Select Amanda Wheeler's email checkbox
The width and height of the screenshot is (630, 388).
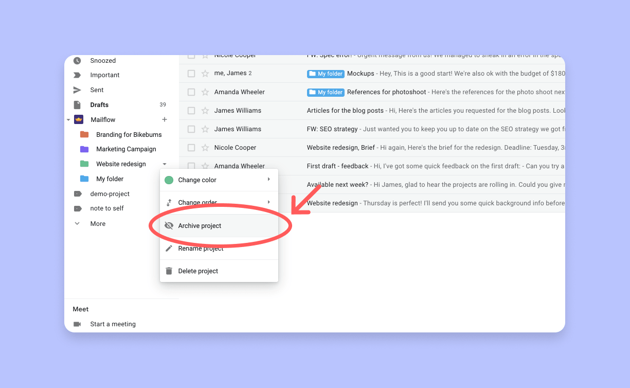pos(191,92)
